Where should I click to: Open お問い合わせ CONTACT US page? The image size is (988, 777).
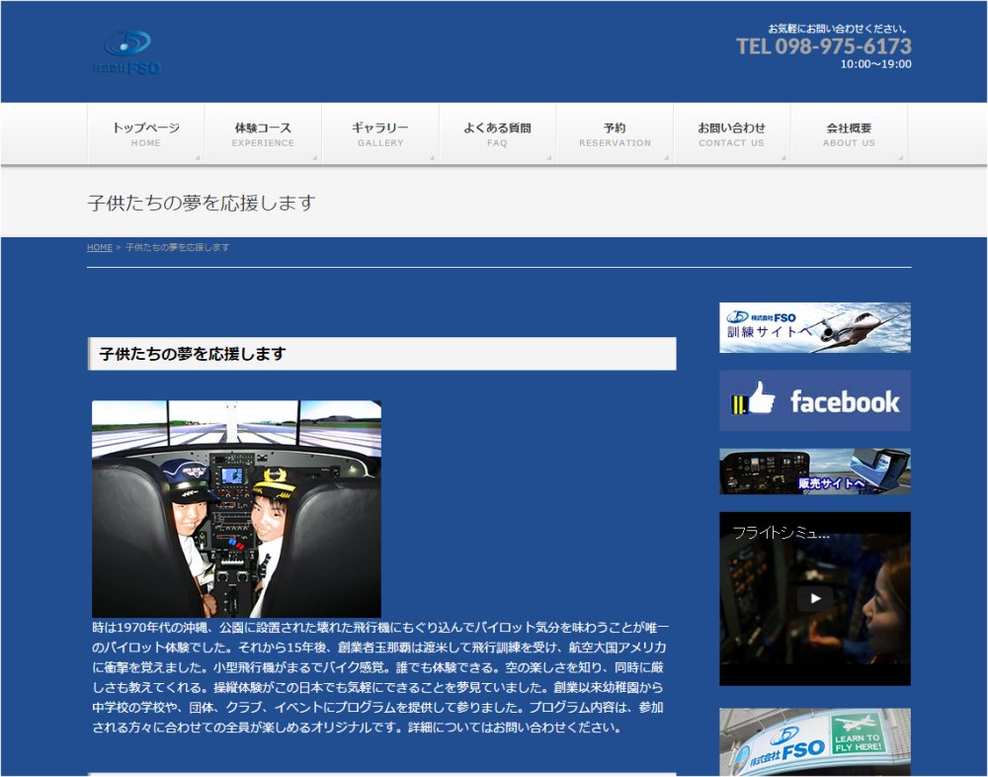(x=731, y=134)
